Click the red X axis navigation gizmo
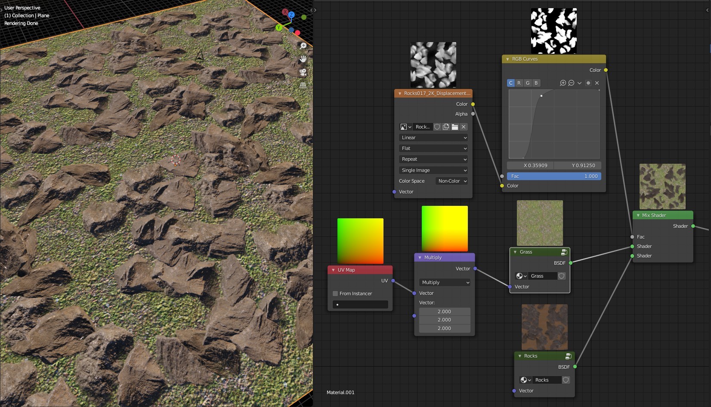Viewport: 711px width, 407px height. (x=285, y=12)
